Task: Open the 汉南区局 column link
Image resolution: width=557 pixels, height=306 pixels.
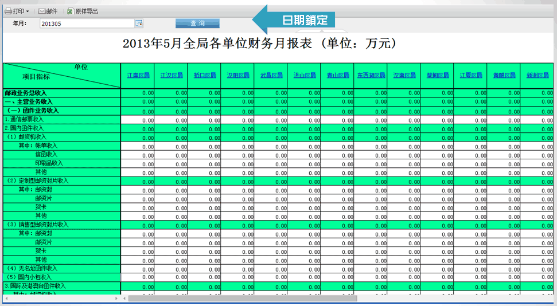Action: pos(404,75)
